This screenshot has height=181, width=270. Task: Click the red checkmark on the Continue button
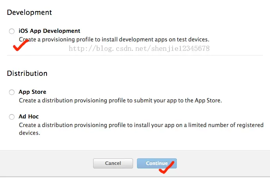coord(167,167)
